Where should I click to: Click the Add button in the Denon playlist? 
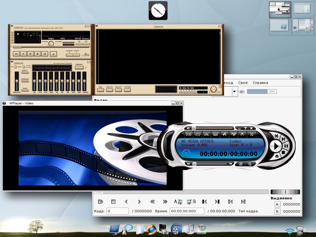(x=100, y=90)
